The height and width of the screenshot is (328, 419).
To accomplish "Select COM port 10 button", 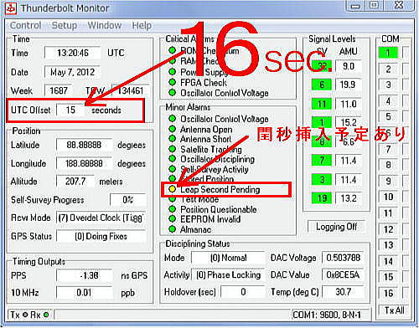I will [x=388, y=197].
